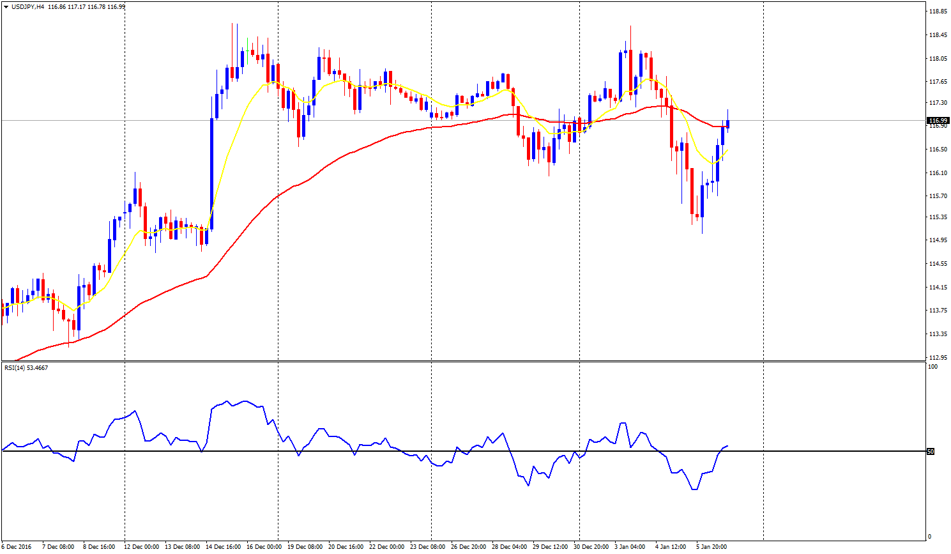Click time axis label 13 Dec 08:00
This screenshot has width=951, height=554.
pyautogui.click(x=182, y=547)
